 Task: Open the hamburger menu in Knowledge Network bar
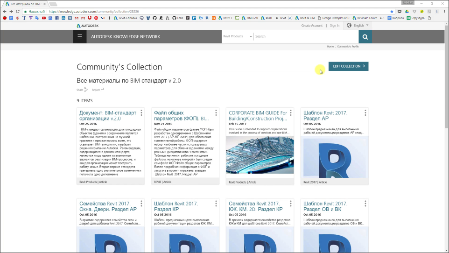80,37
